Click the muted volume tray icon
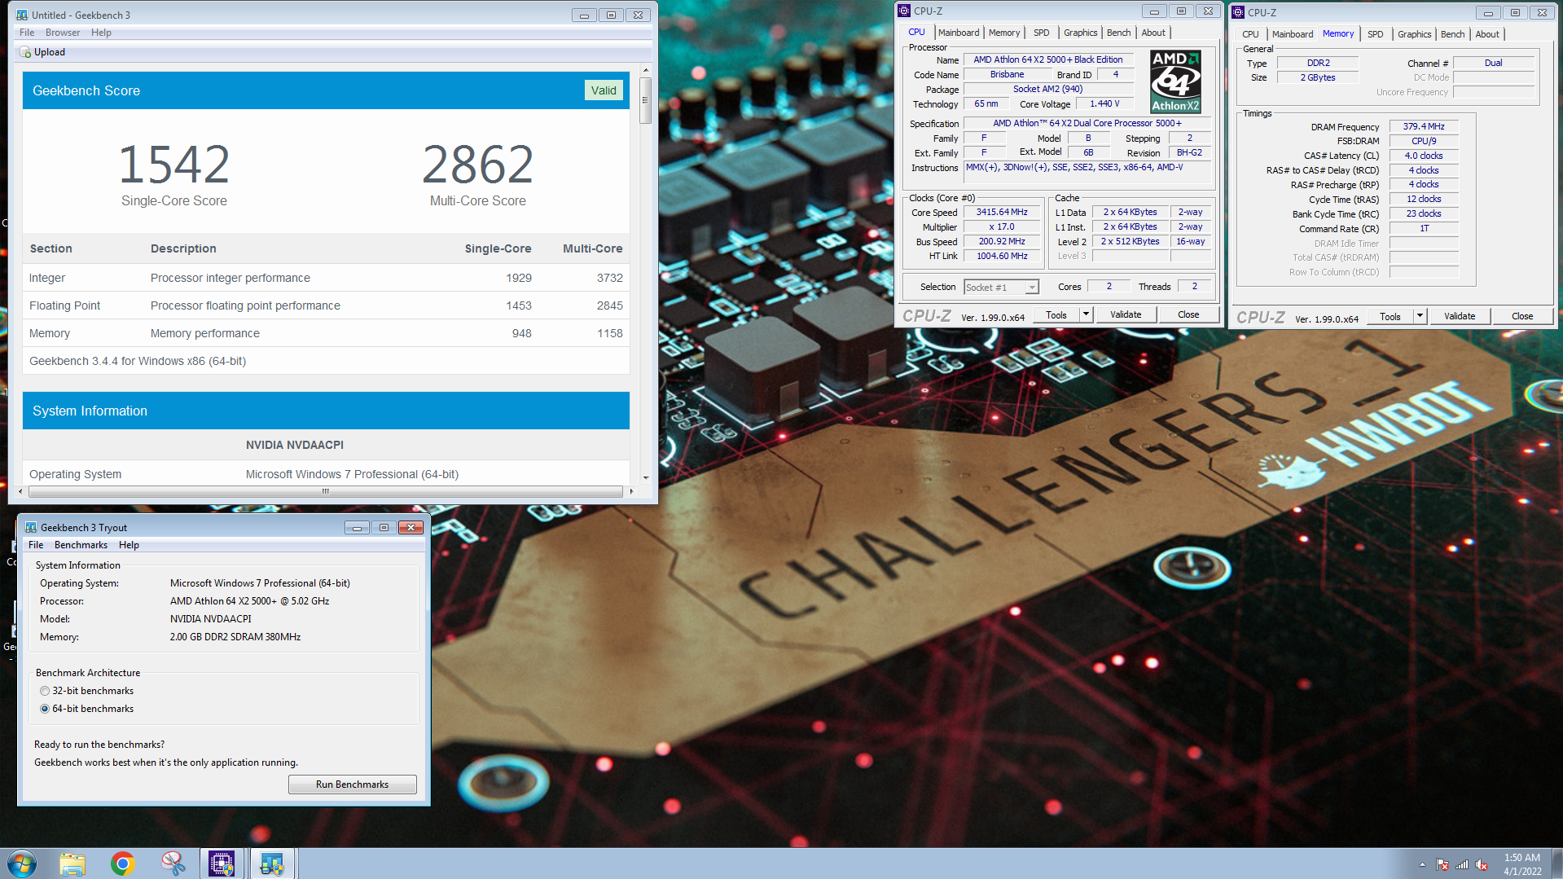 click(x=1482, y=865)
